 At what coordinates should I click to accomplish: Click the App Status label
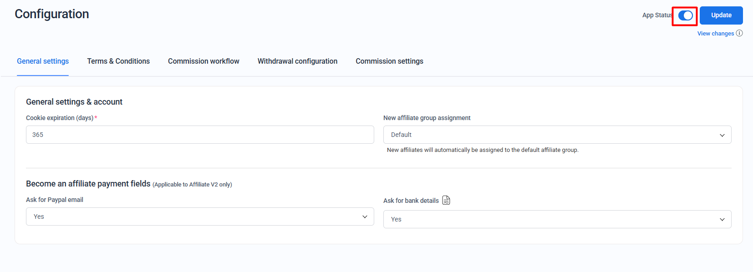click(x=657, y=15)
